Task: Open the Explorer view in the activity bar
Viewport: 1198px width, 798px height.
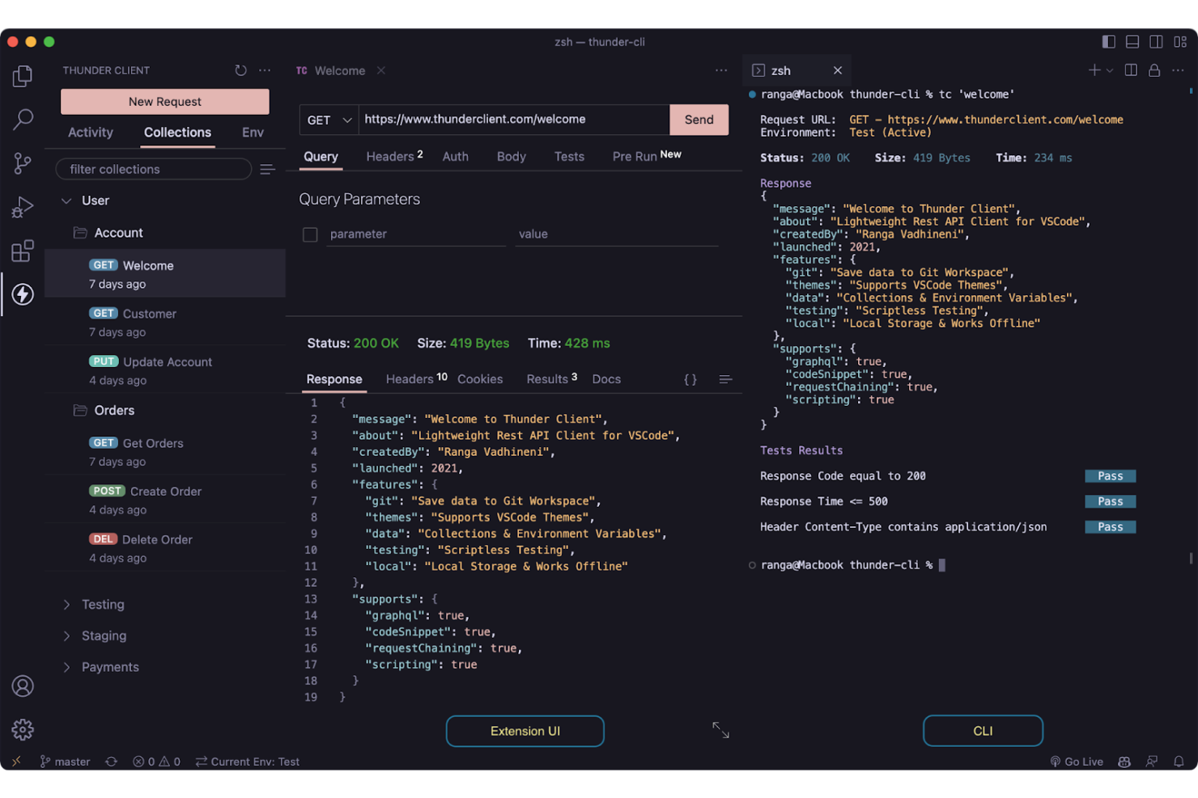Action: pos(23,76)
